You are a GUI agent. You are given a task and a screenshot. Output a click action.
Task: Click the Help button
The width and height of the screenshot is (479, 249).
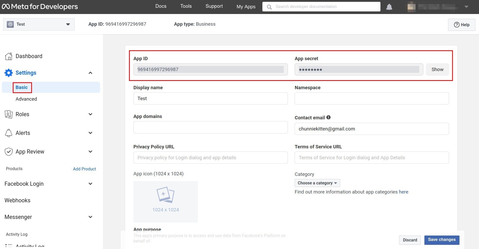[x=462, y=25]
